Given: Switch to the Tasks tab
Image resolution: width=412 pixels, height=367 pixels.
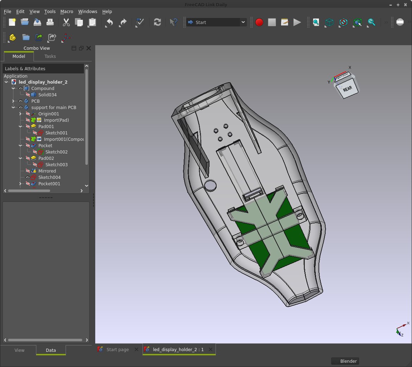Looking at the screenshot, I should click(50, 56).
